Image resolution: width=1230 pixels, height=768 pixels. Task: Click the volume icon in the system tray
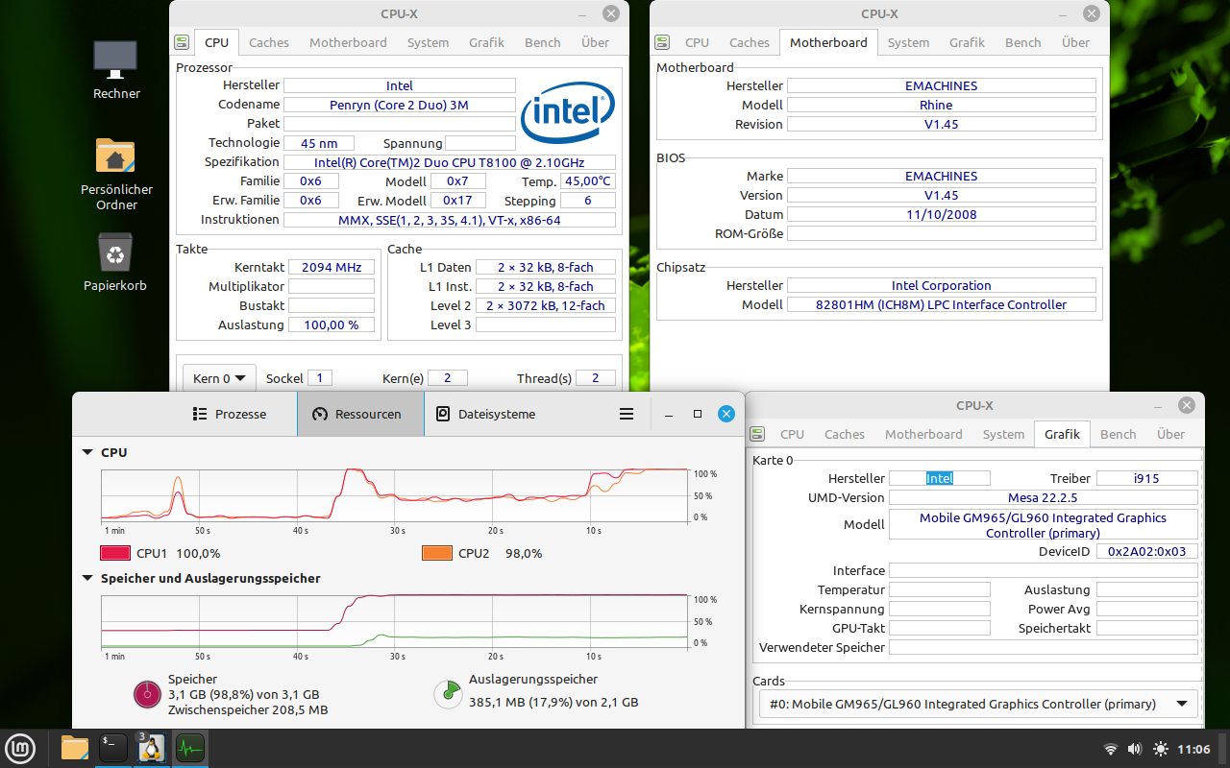click(x=1135, y=748)
